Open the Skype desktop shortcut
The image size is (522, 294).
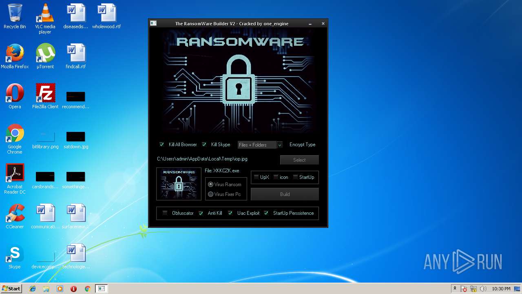[x=15, y=256]
